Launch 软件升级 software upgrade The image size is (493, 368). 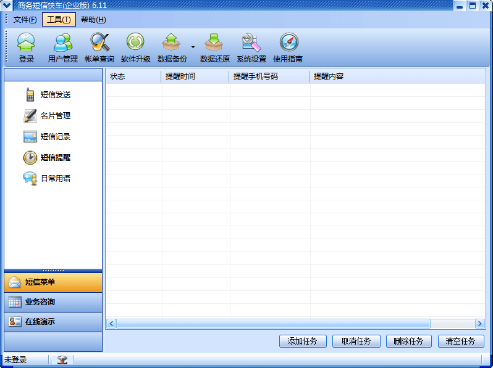click(x=135, y=48)
